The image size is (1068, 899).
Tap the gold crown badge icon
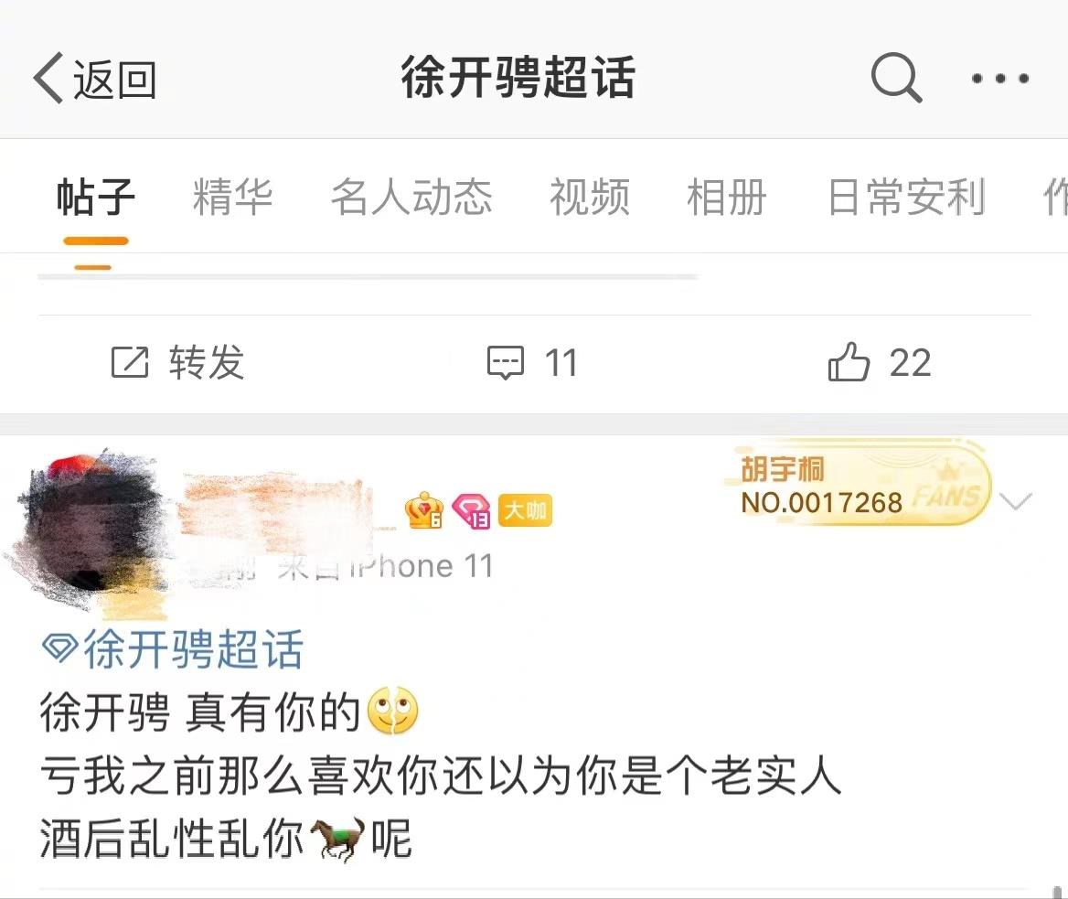coord(423,510)
